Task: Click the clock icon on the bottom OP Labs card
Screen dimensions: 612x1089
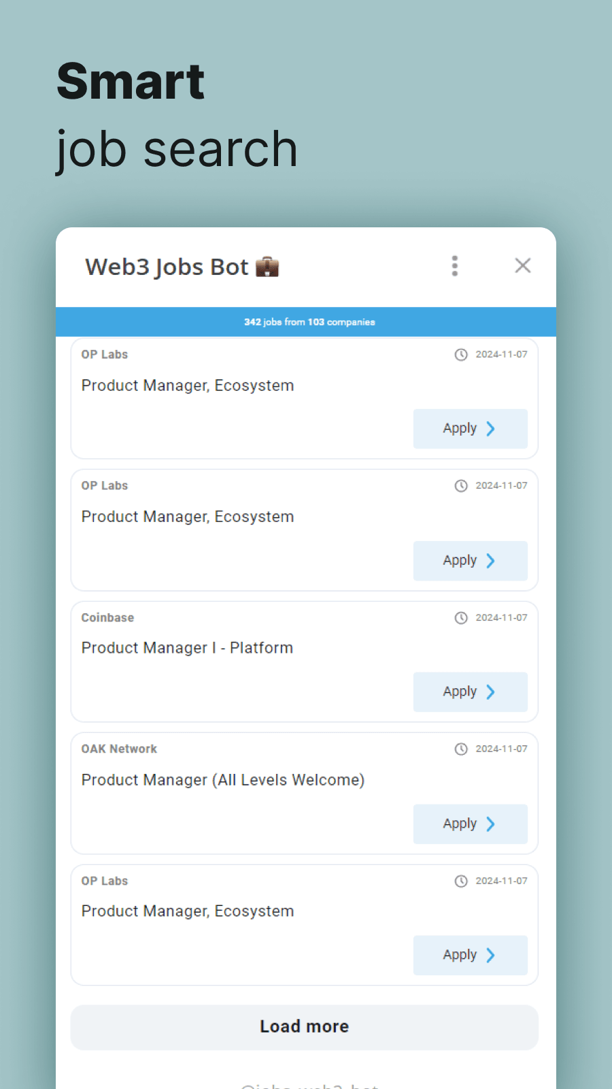Action: (x=461, y=880)
